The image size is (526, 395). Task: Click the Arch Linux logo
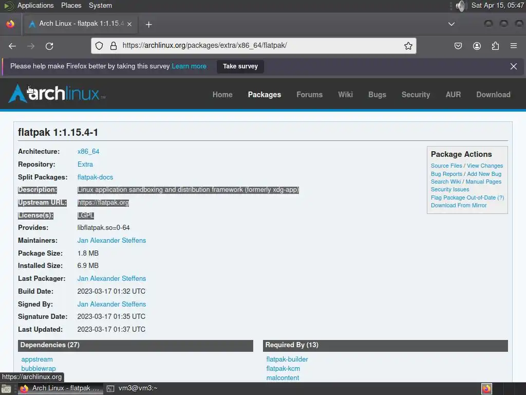click(x=57, y=94)
